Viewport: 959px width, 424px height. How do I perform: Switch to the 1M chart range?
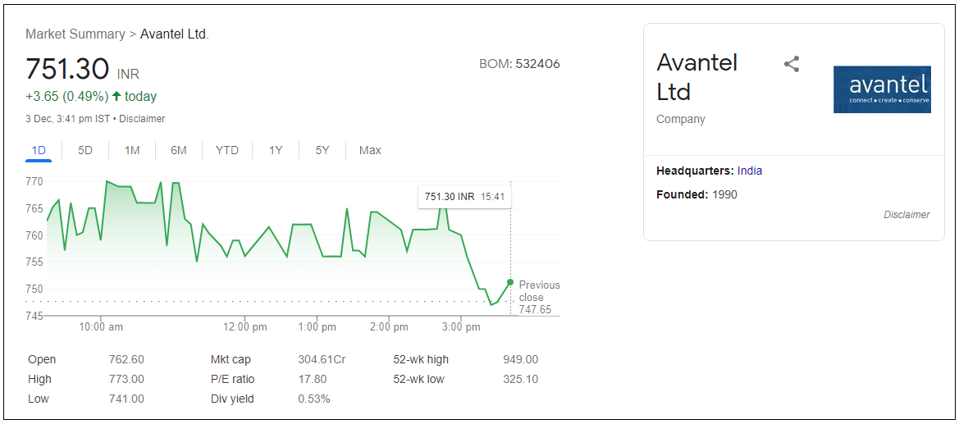(132, 151)
